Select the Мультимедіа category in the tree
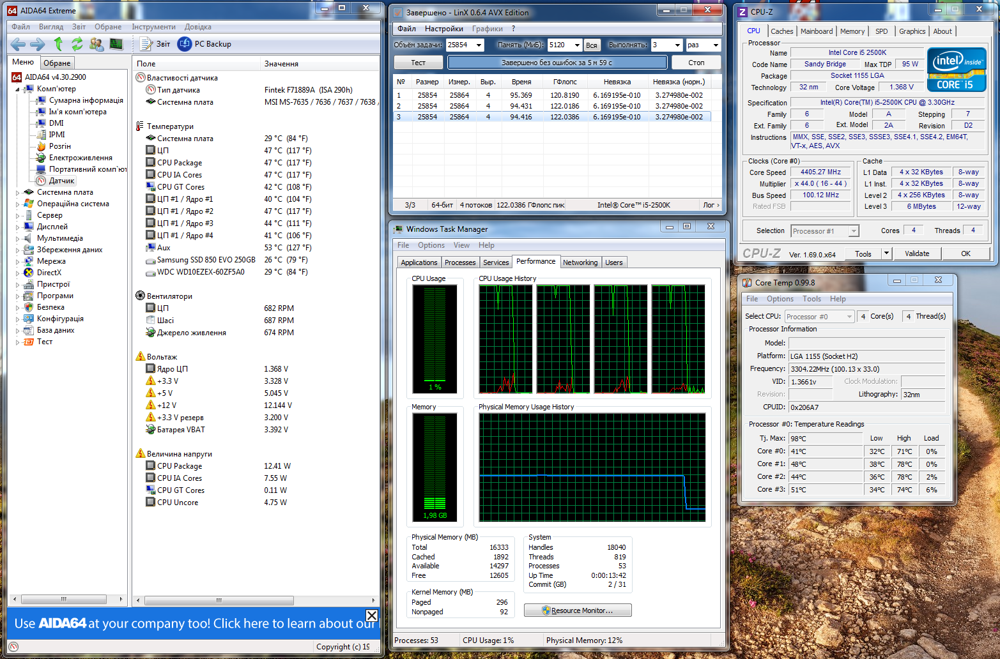 point(53,238)
